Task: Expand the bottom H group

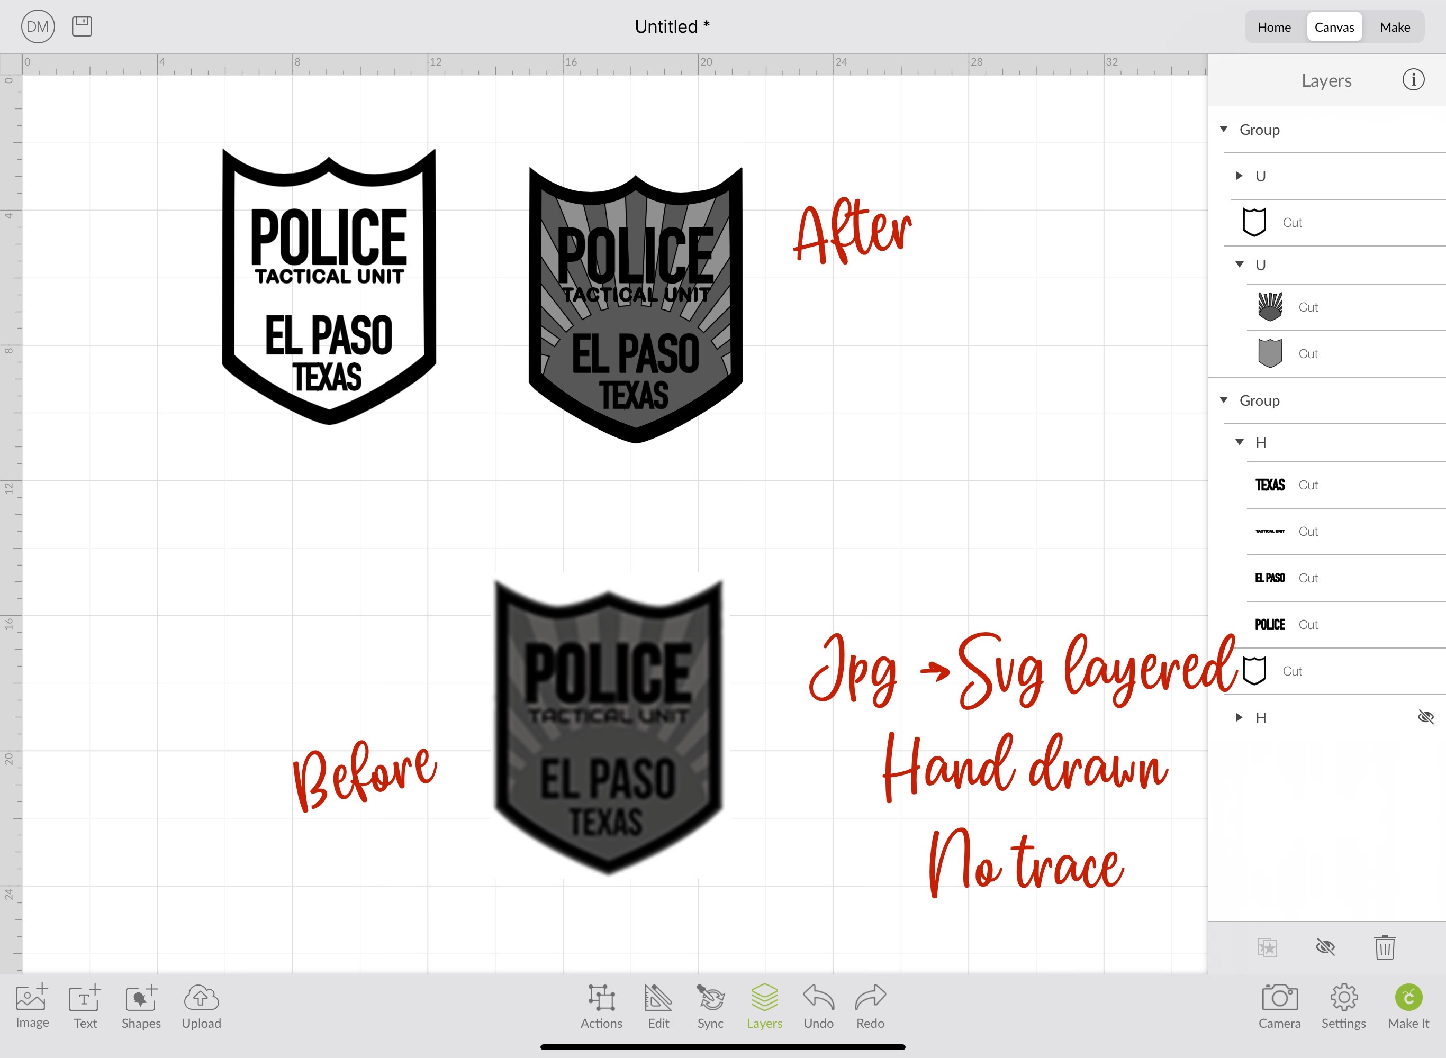Action: (x=1238, y=717)
